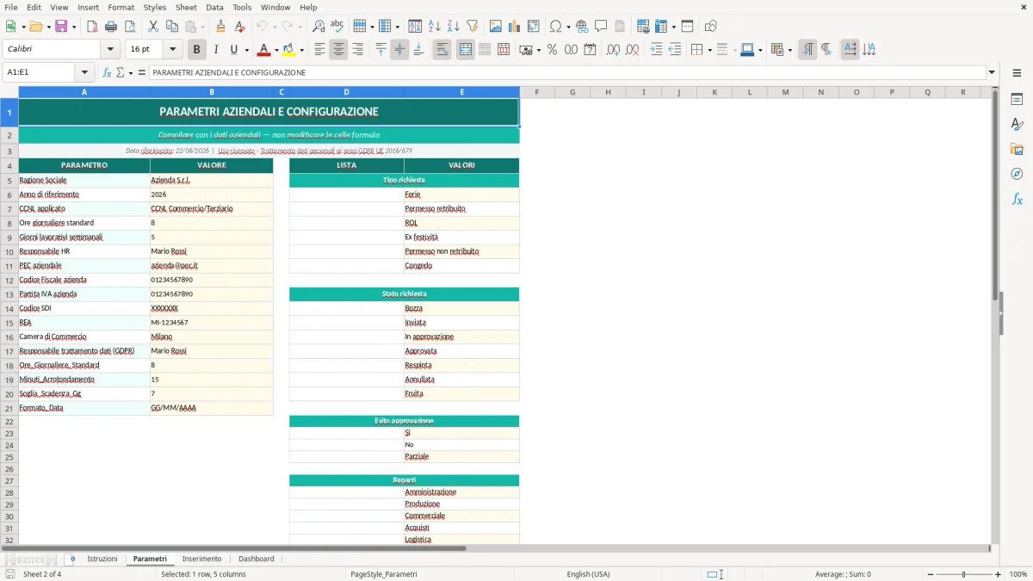Click the Increase Indent icon
This screenshot has width=1033, height=581.
point(656,50)
